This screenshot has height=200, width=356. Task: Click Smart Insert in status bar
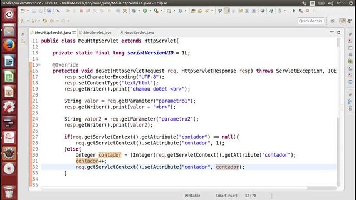click(226, 196)
